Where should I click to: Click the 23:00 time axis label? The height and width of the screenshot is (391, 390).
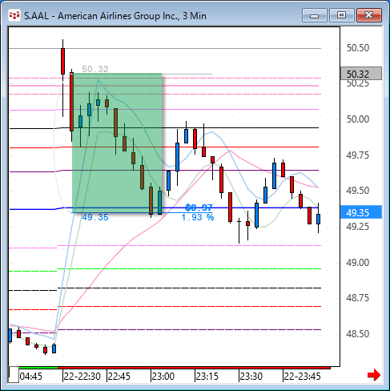tap(163, 377)
